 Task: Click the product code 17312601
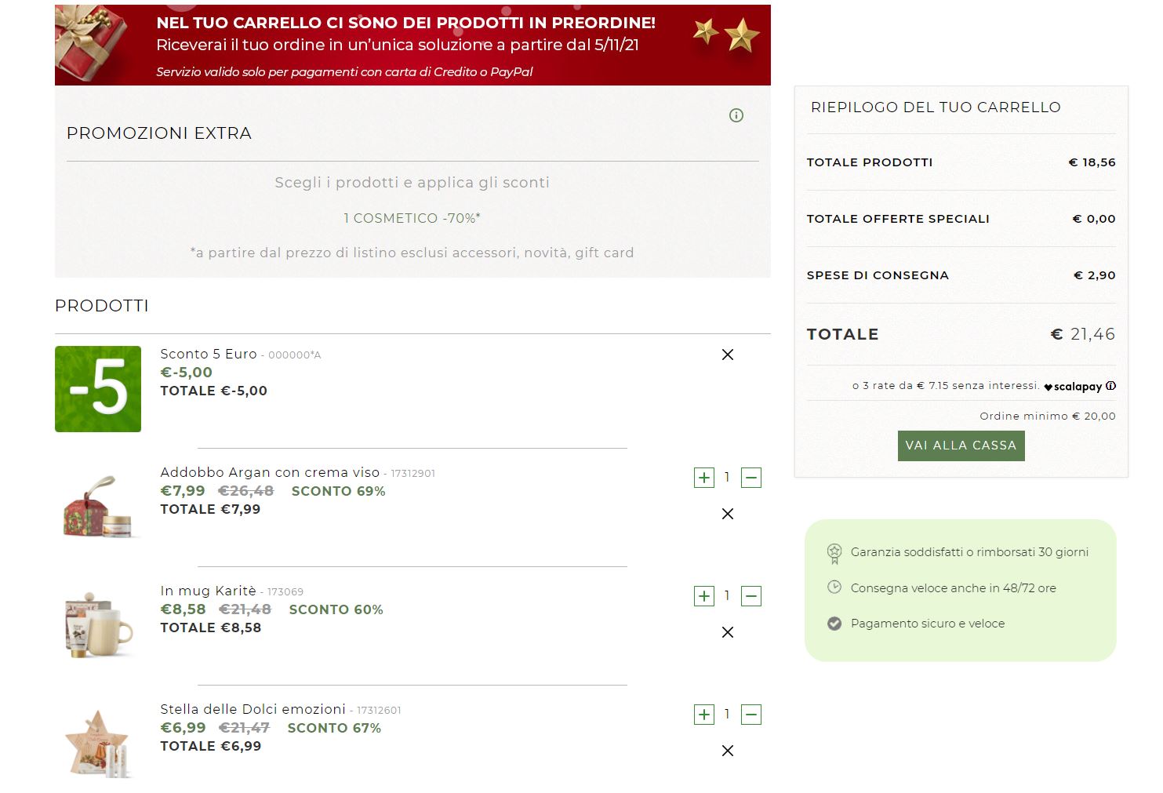pos(379,711)
